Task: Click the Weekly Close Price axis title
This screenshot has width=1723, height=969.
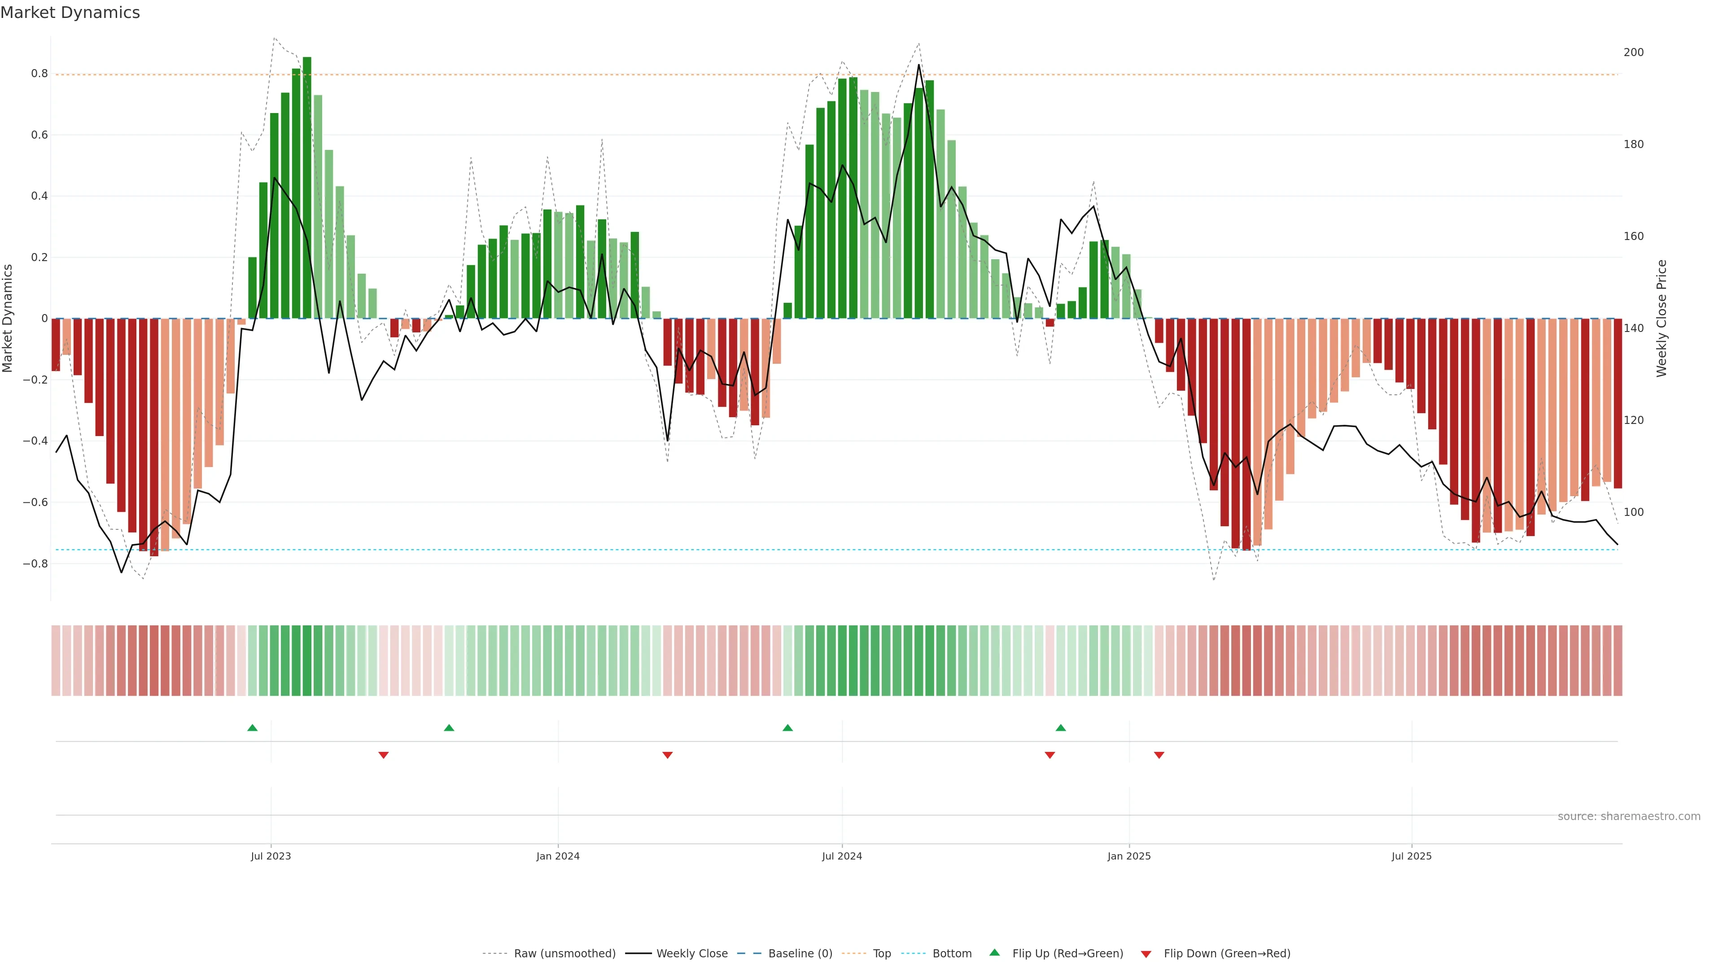Action: tap(1662, 319)
